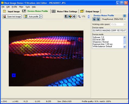The image size is (129, 104).
Task: Click the Device name input field
Action: tap(109, 31)
